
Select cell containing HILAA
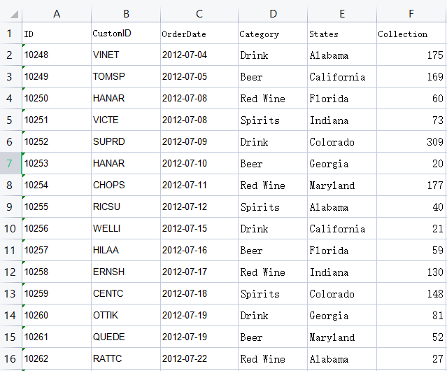pos(126,250)
